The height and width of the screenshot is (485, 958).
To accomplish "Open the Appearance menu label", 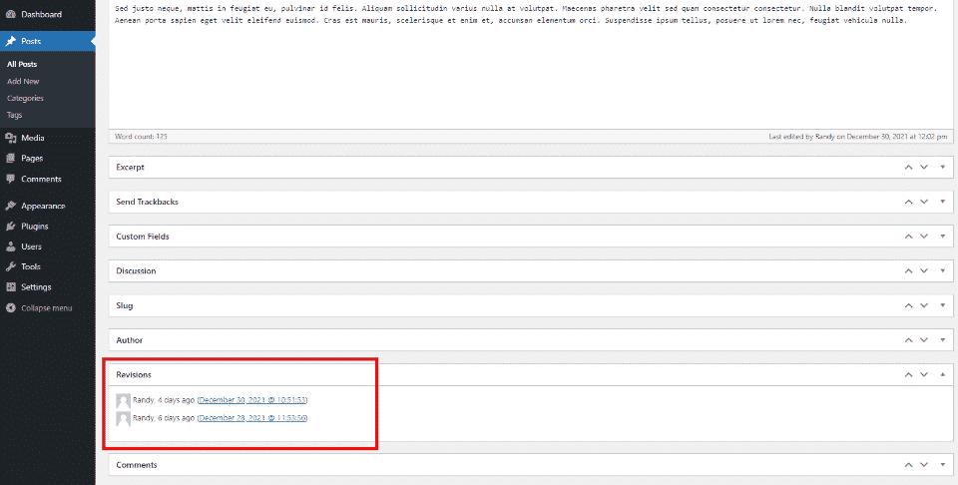I will point(43,206).
